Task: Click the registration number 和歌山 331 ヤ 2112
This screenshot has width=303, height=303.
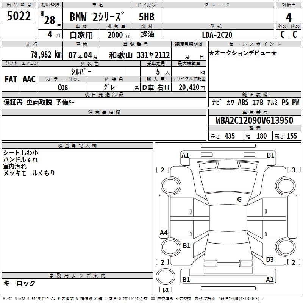Action: 139,55
